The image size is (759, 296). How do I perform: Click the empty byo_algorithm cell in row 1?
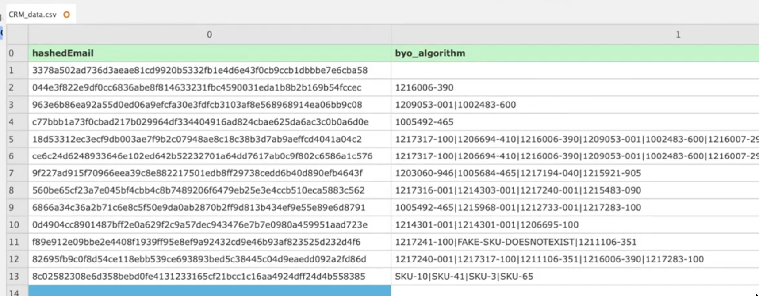[x=575, y=70]
